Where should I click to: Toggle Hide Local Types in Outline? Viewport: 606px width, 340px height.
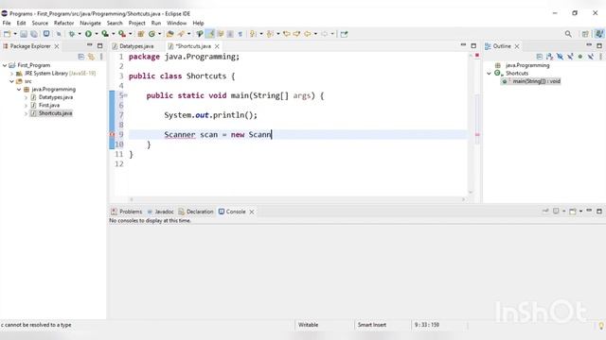coord(591,57)
